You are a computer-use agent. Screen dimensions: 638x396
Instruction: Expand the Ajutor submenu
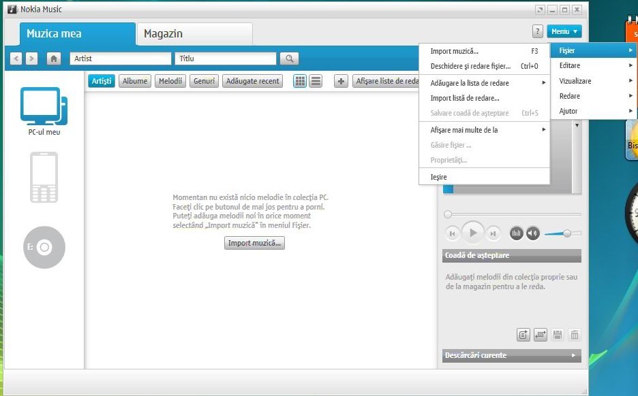click(x=594, y=111)
